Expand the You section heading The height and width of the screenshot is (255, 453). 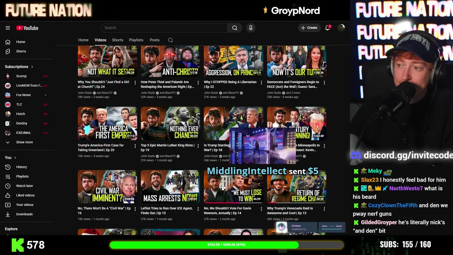(x=11, y=158)
